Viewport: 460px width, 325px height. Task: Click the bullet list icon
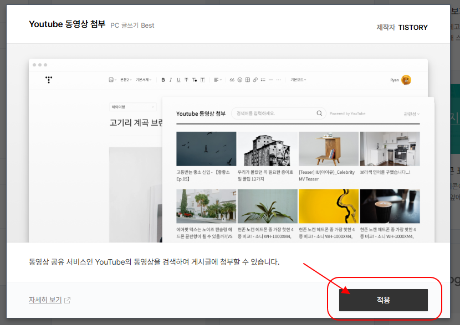(263, 80)
